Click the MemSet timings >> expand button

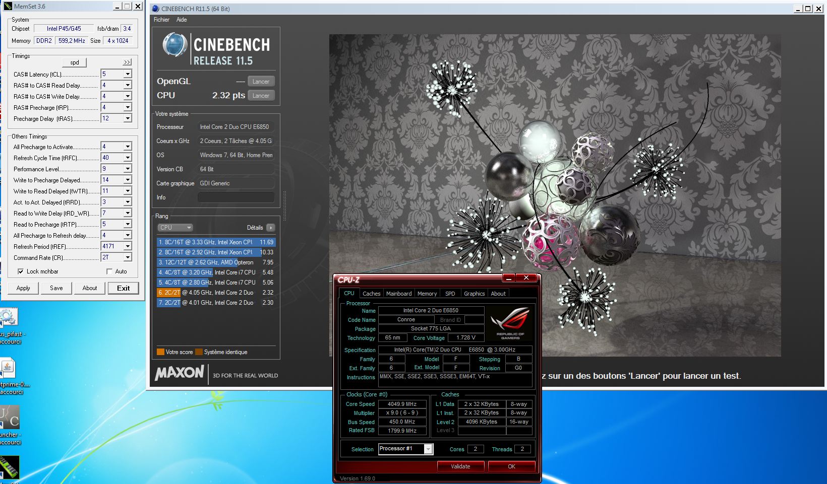pos(127,62)
